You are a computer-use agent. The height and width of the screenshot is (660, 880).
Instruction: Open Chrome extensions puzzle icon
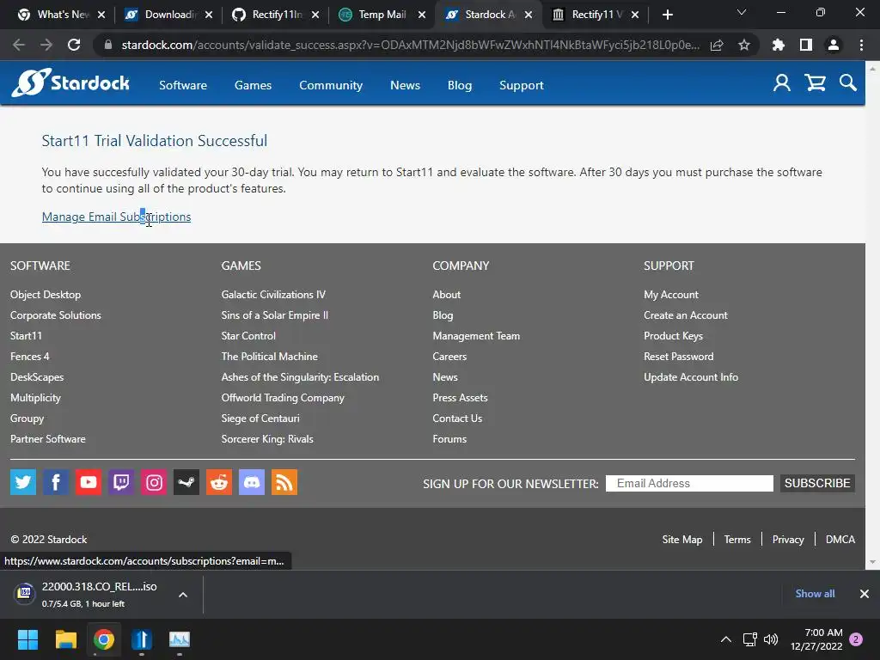point(779,45)
